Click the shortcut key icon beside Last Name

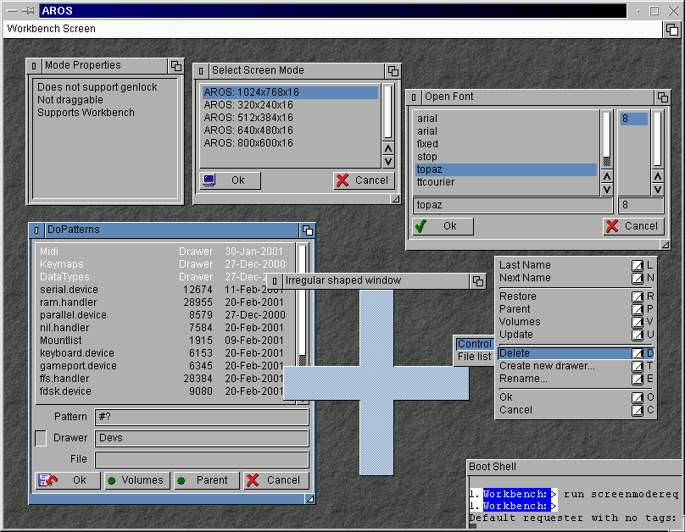point(638,265)
